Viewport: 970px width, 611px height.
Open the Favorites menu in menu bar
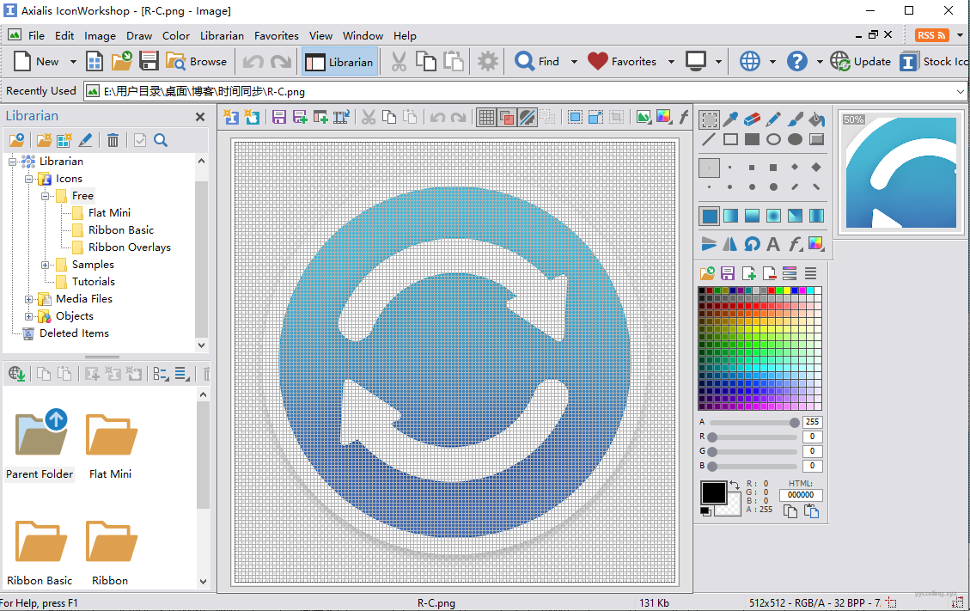276,36
